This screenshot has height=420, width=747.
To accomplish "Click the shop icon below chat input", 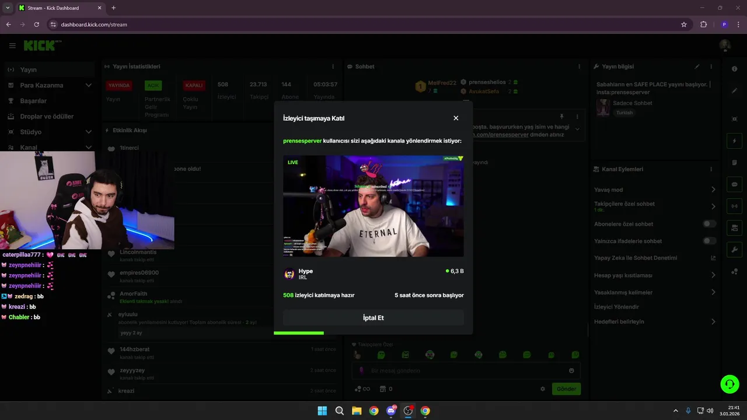I will coord(383,389).
